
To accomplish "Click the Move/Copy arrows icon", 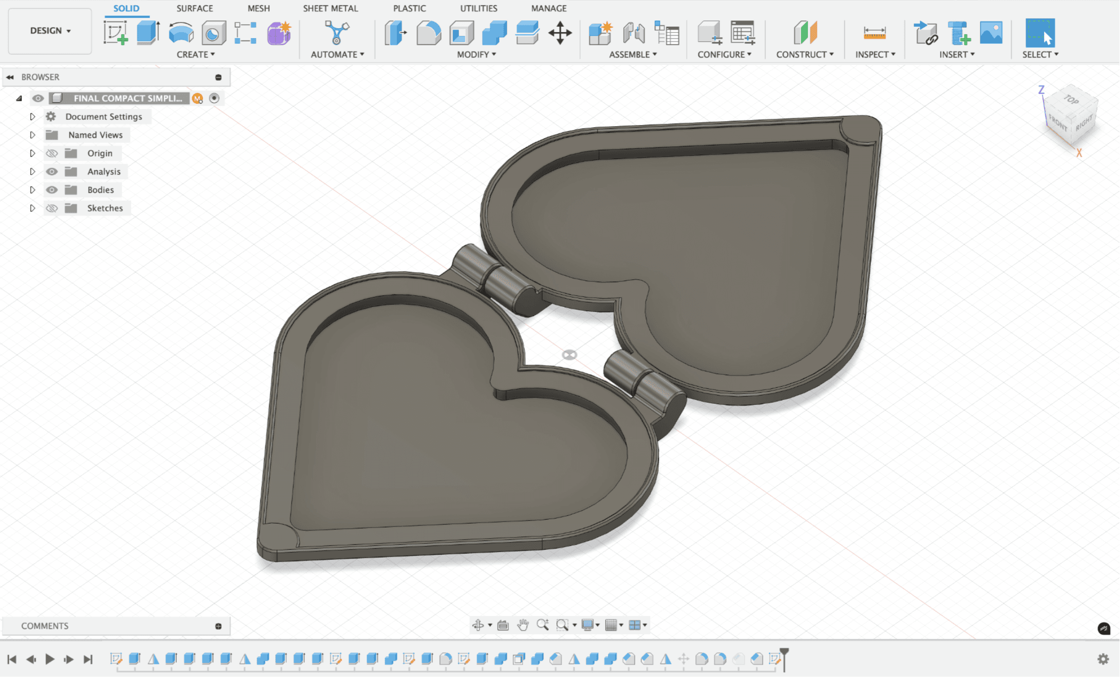I will (560, 33).
